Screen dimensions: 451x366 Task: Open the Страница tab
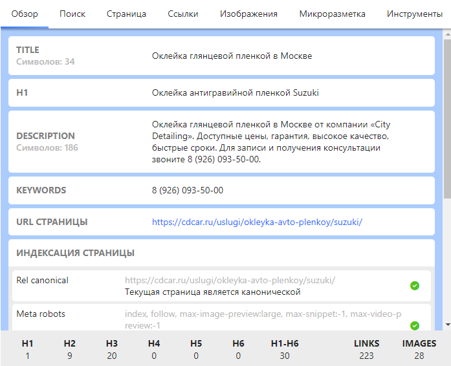coord(126,14)
